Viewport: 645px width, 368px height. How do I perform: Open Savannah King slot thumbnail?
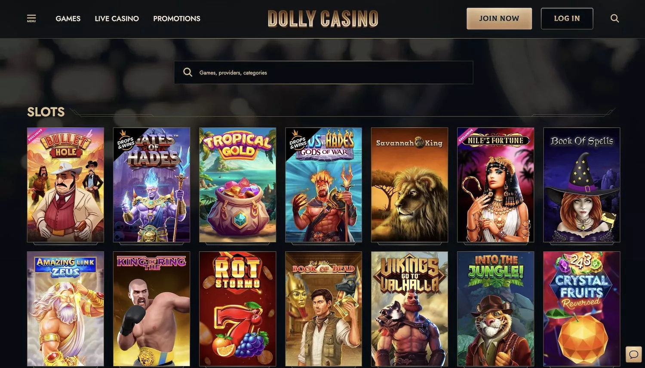[x=409, y=185]
